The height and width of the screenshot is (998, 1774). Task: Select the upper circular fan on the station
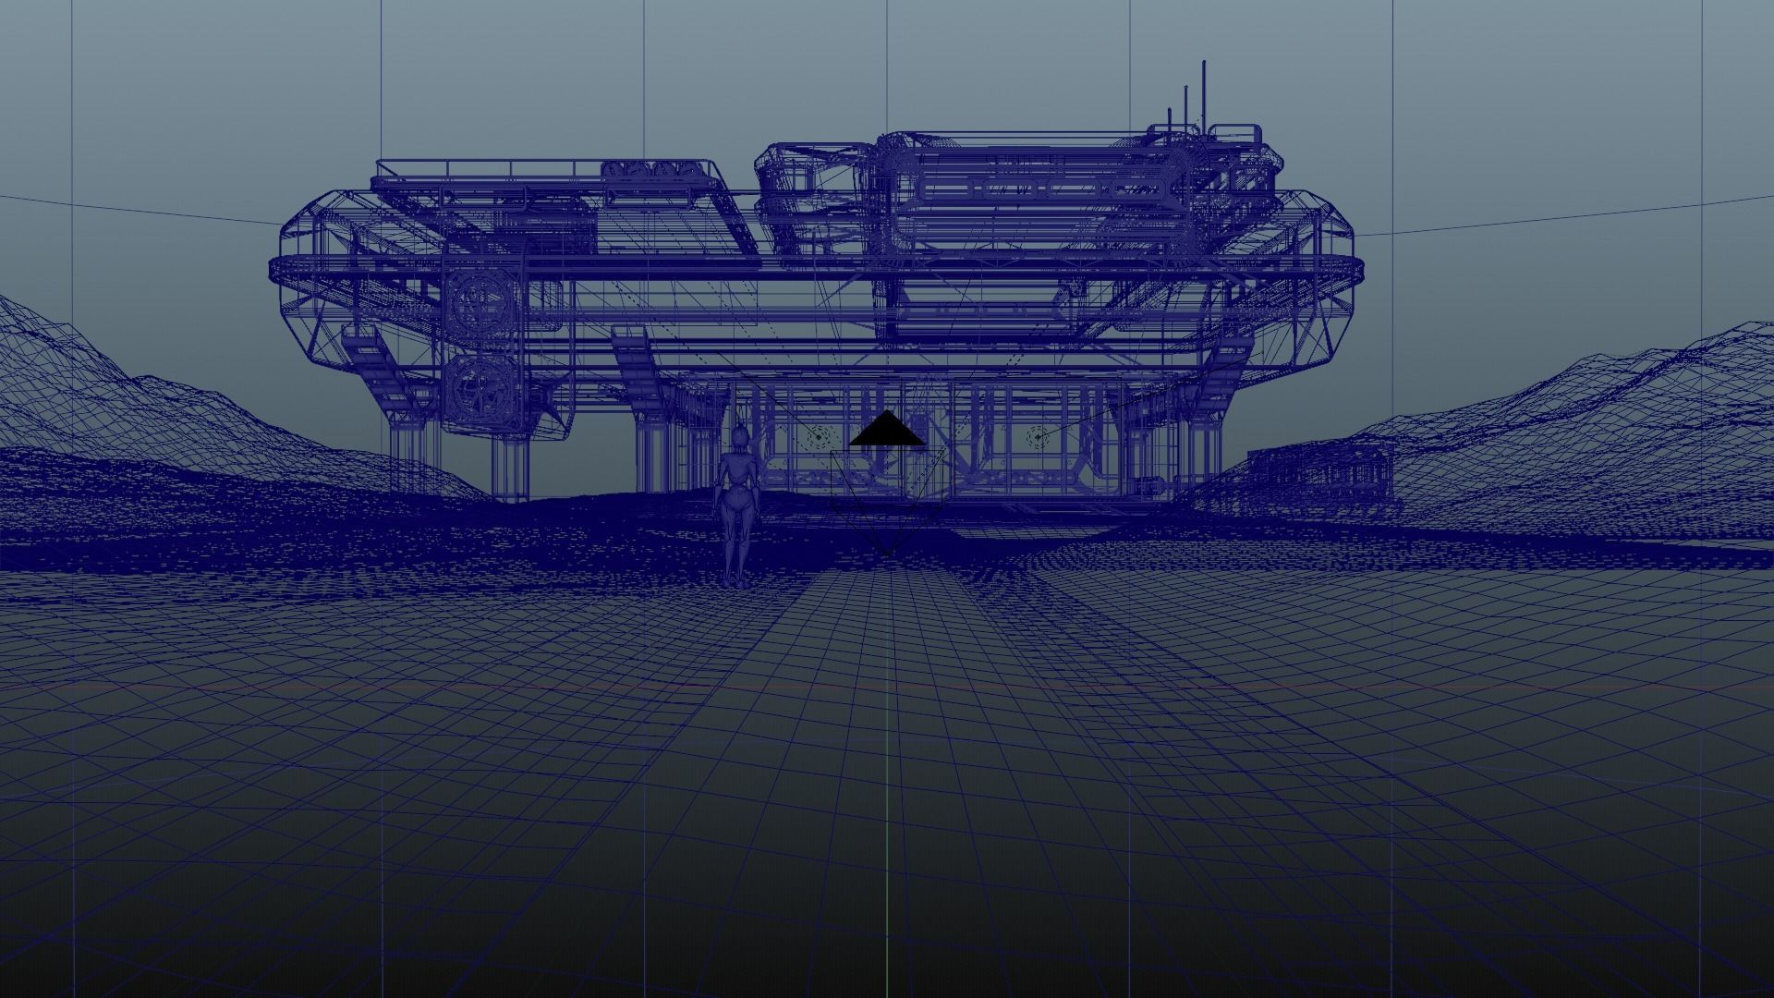(482, 301)
